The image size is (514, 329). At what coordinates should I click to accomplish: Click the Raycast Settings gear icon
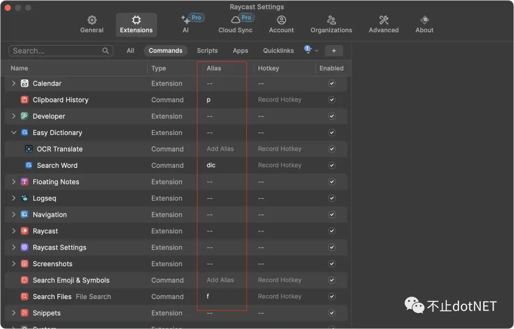(25, 247)
